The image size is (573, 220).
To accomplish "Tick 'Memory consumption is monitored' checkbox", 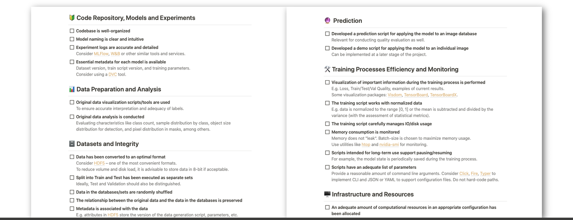I will pyautogui.click(x=327, y=132).
